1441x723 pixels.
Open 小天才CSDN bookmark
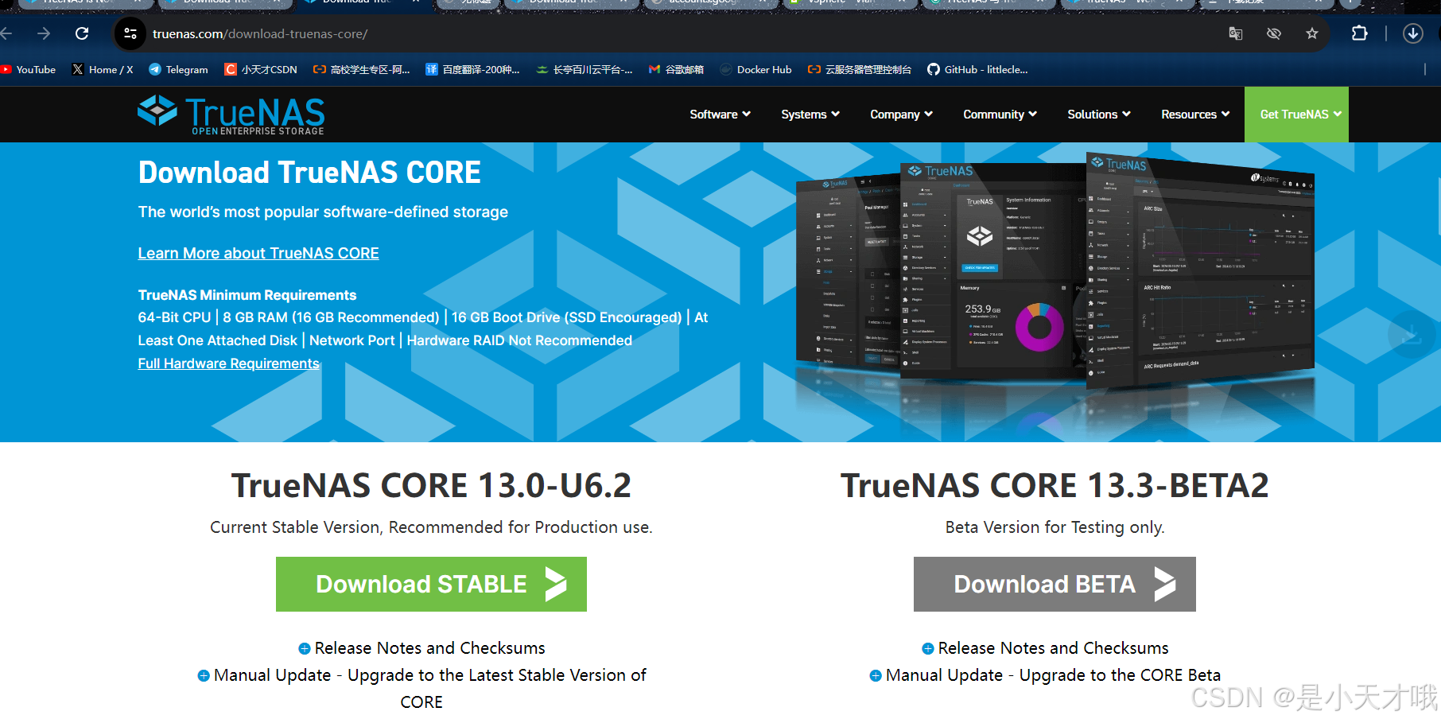click(261, 70)
